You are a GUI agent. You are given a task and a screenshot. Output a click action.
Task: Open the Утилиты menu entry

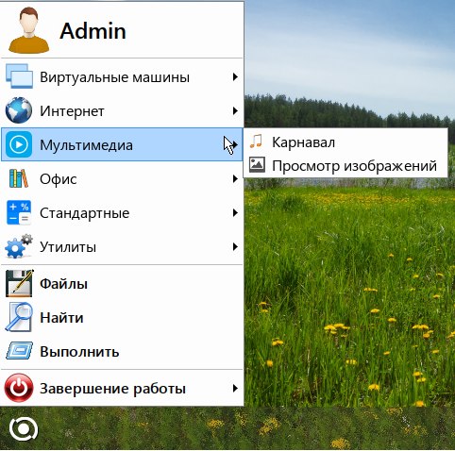(122, 247)
